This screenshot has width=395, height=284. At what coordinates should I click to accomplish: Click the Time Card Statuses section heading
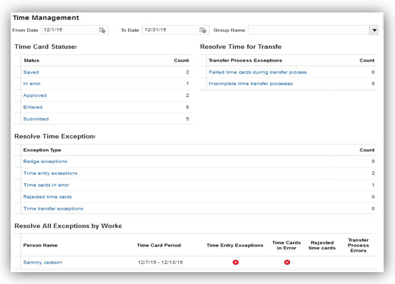point(45,47)
